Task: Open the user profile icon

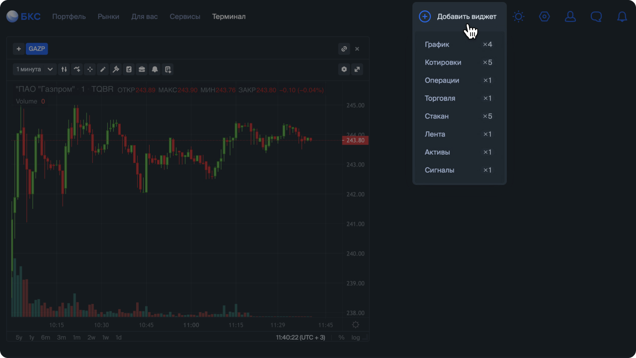Action: [x=570, y=16]
